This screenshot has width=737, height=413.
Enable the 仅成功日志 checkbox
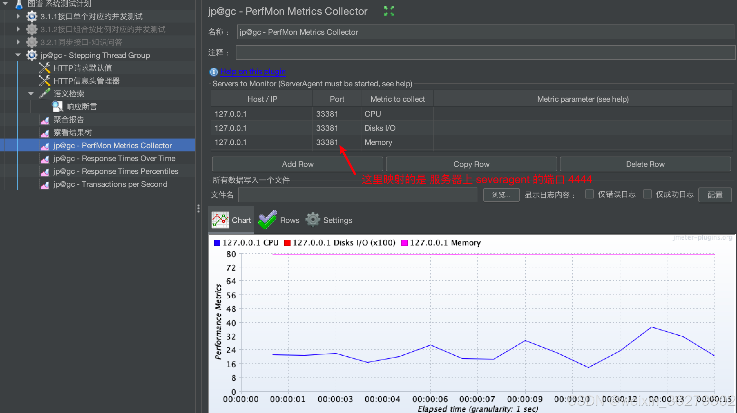click(x=647, y=194)
